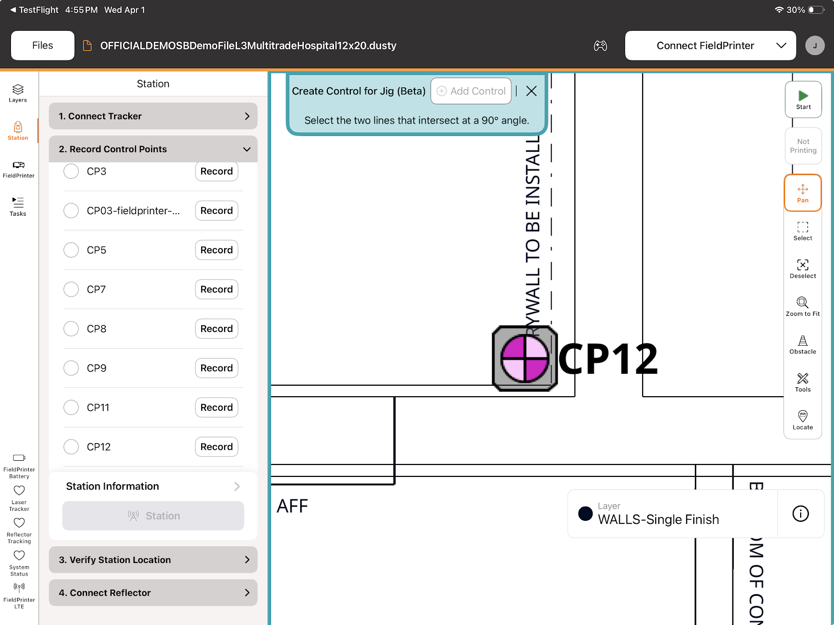Activate the Pan tool
The height and width of the screenshot is (625, 834).
click(803, 193)
